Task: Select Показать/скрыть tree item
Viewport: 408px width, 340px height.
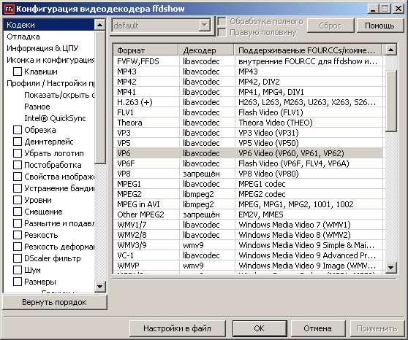Action: 58,95
